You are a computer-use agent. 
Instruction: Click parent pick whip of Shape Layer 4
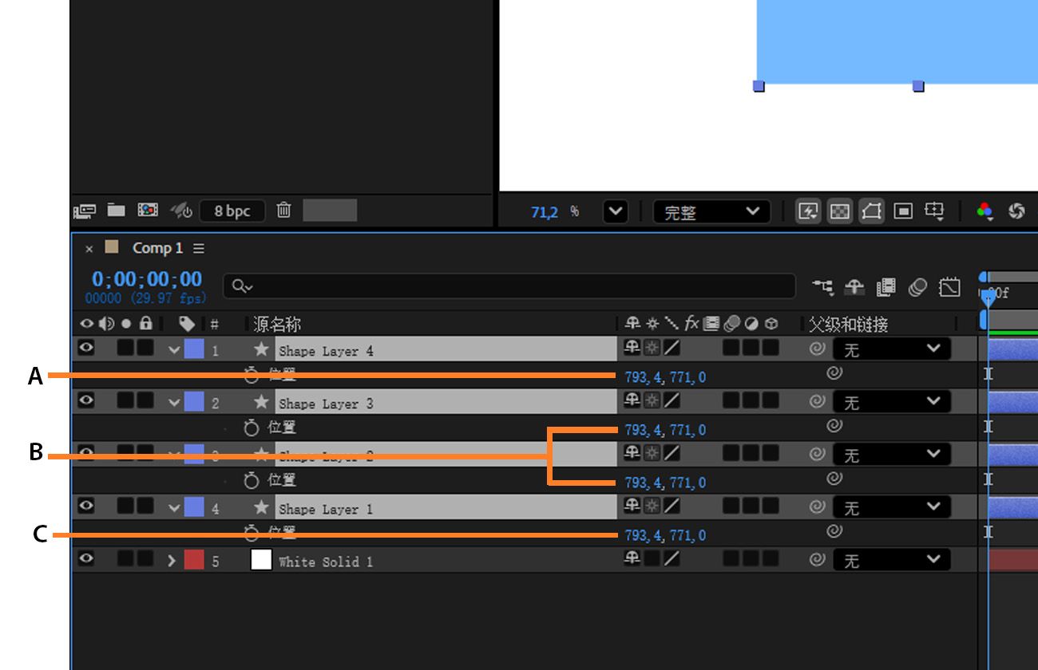[817, 349]
